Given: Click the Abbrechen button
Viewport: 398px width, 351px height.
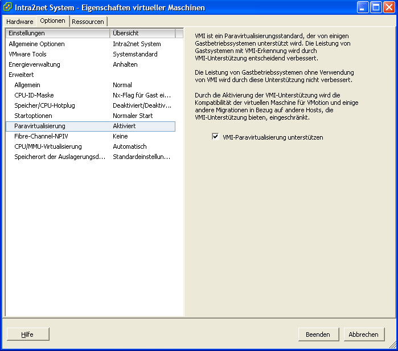Looking at the screenshot, I should [364, 334].
